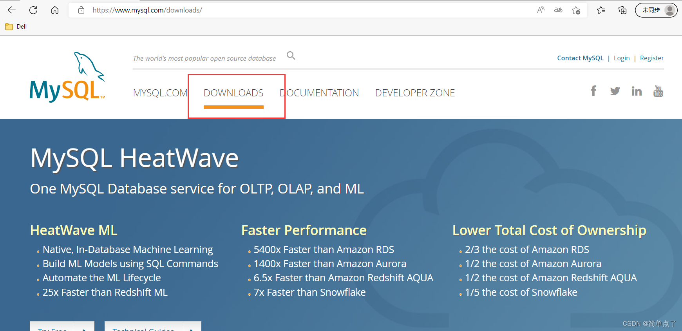Open the DOCUMENTATION nav tab
This screenshot has height=331, width=682.
tap(319, 93)
